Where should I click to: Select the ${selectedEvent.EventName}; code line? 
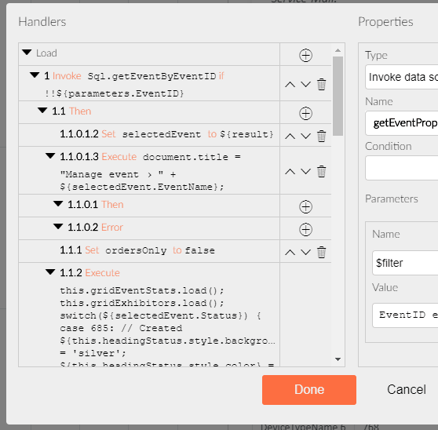[142, 187]
